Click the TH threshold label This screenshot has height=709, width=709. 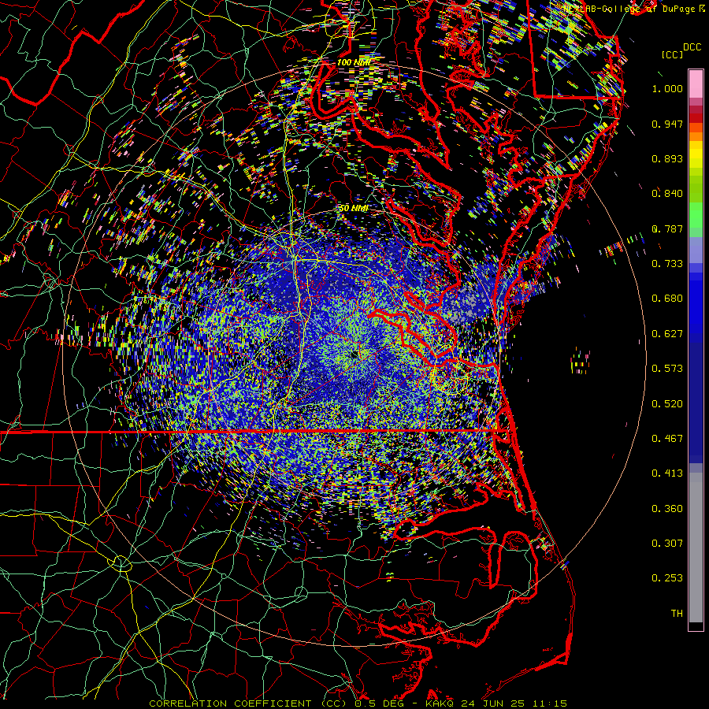[677, 614]
